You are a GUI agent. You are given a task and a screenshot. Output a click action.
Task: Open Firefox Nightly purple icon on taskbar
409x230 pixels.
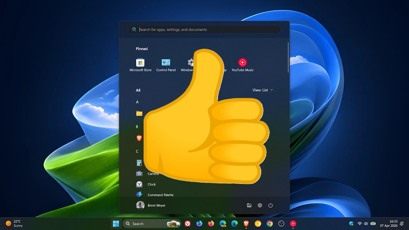coord(199,224)
